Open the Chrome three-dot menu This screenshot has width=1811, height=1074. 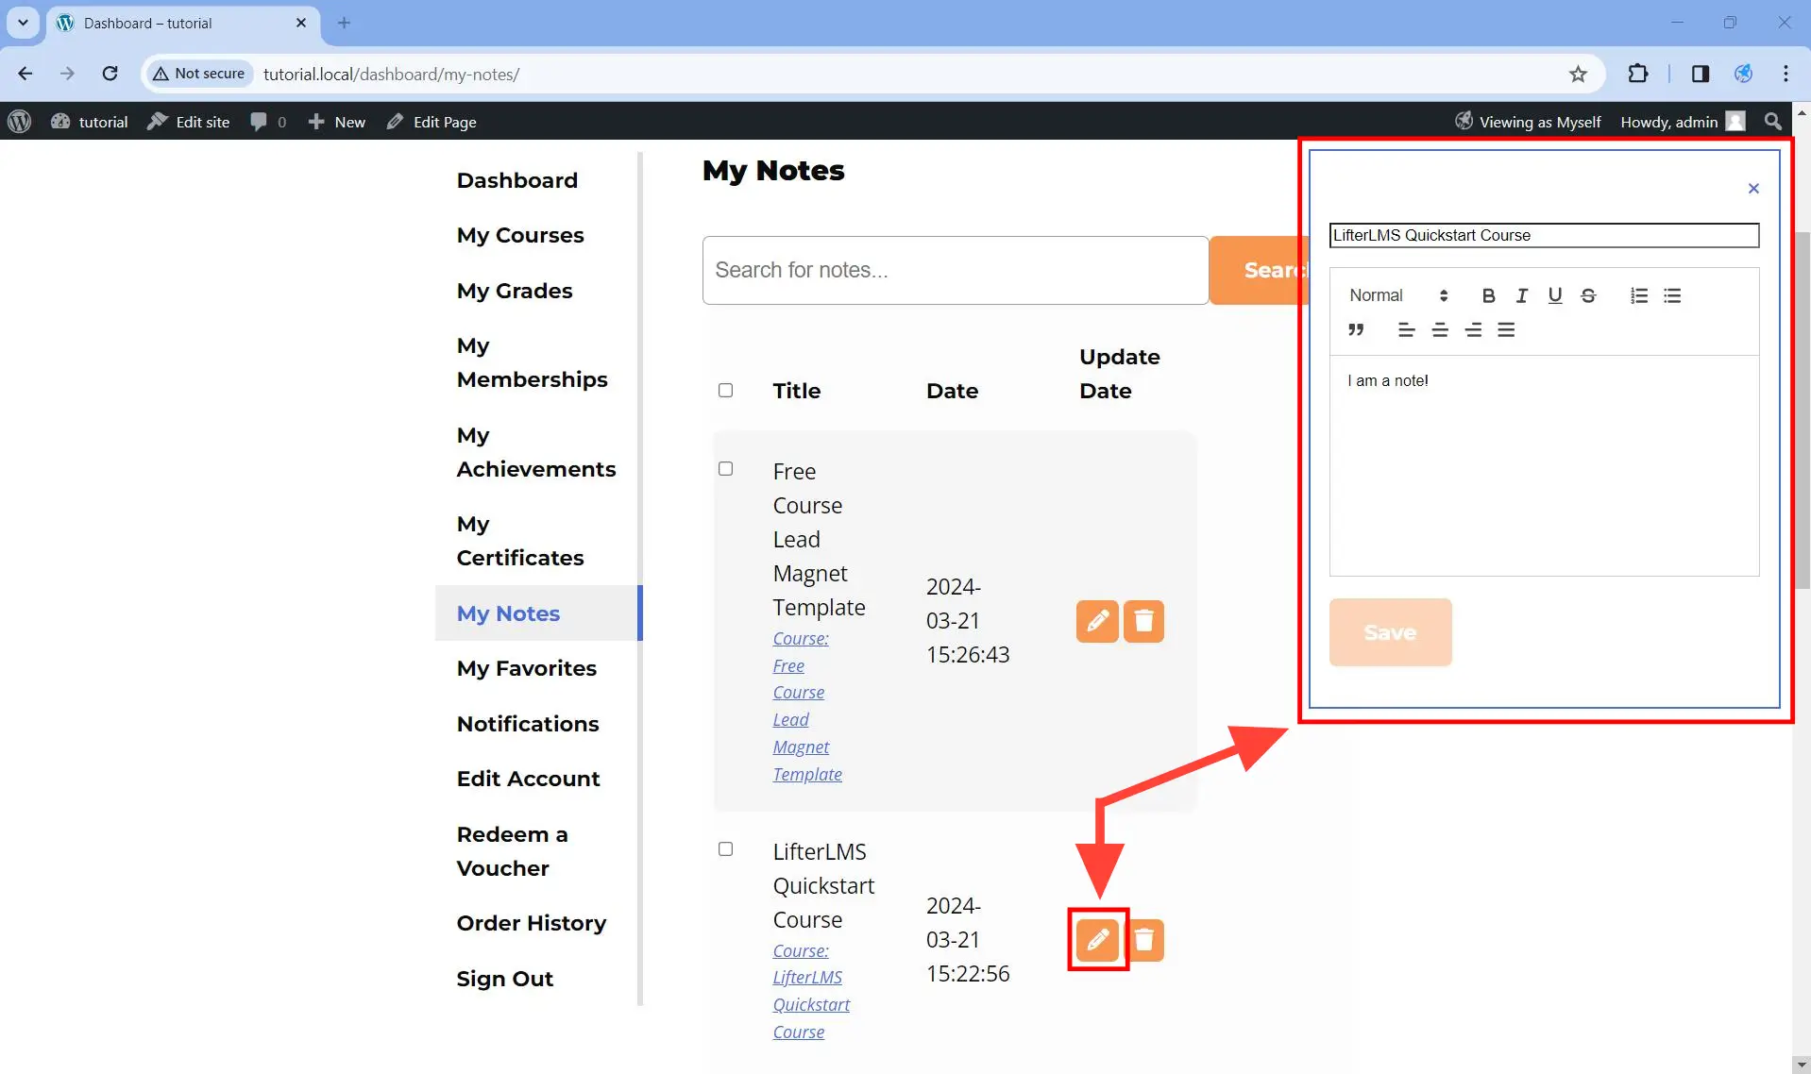(1786, 74)
